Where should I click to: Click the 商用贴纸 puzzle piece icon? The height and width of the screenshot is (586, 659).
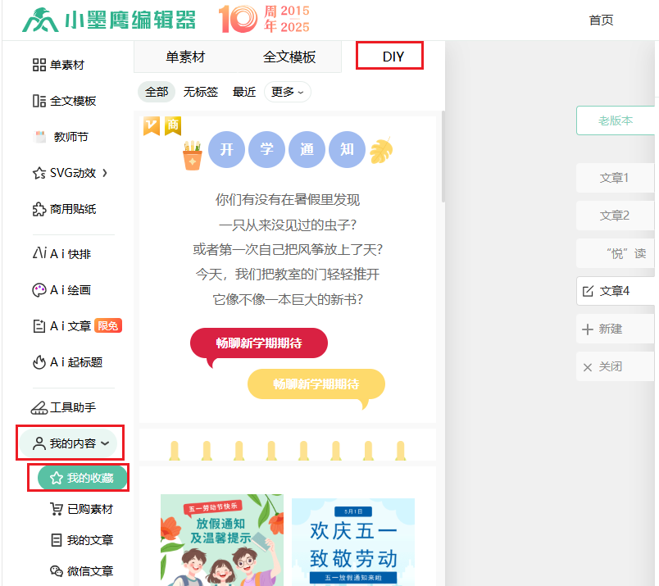tap(39, 209)
